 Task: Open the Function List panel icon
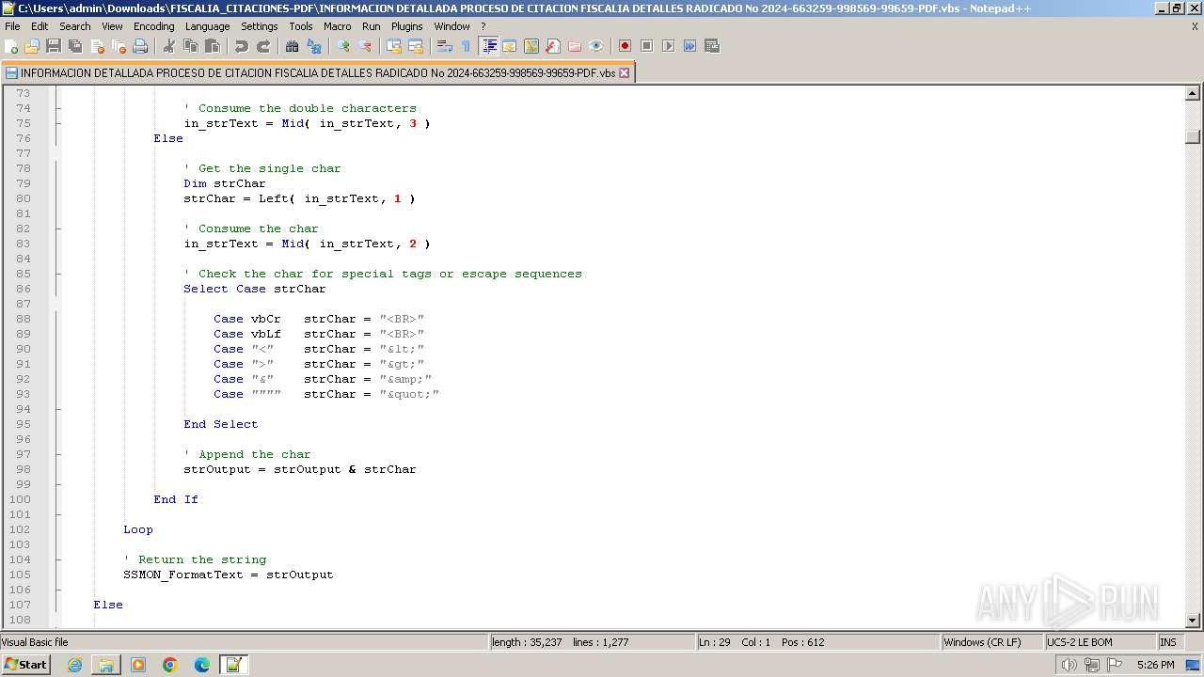coord(553,46)
